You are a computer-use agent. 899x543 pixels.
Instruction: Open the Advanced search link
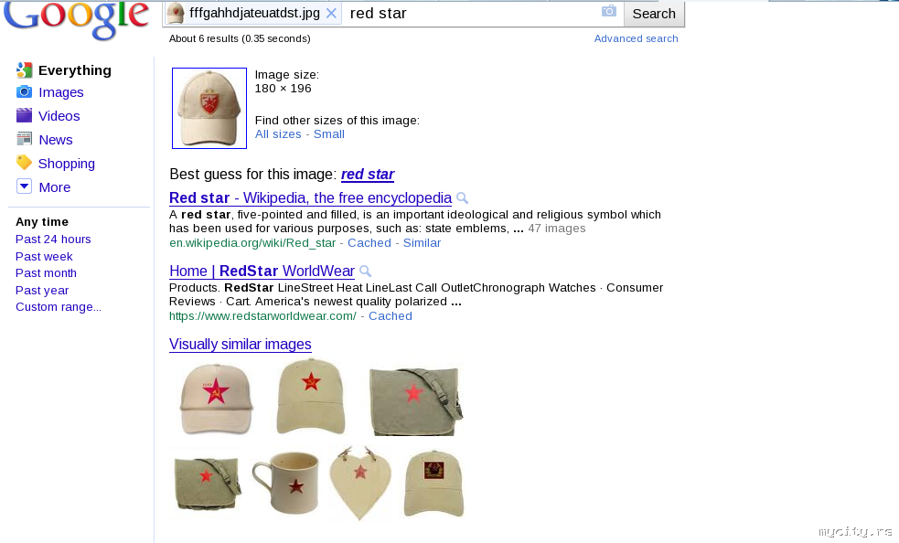[x=636, y=38]
